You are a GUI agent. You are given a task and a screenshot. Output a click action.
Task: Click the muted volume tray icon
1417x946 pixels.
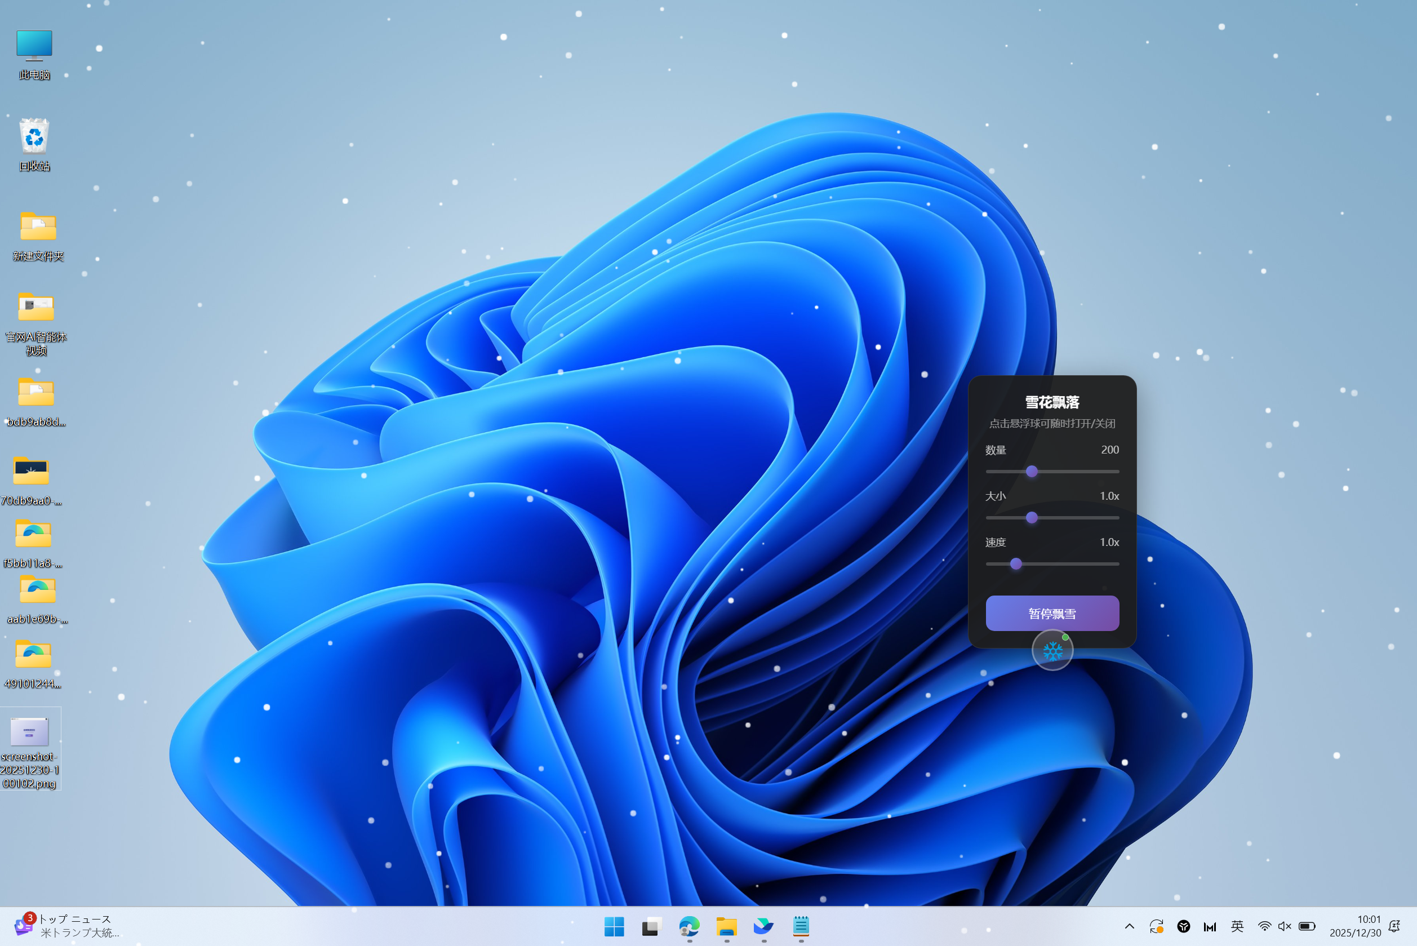[x=1284, y=926]
